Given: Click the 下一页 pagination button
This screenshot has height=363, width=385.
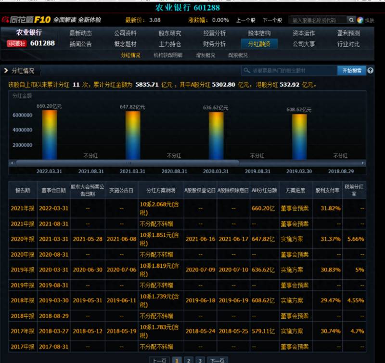Looking at the screenshot, I should [218, 360].
